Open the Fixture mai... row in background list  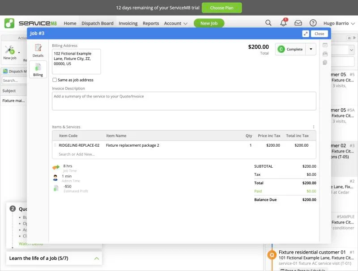pyautogui.click(x=13, y=101)
